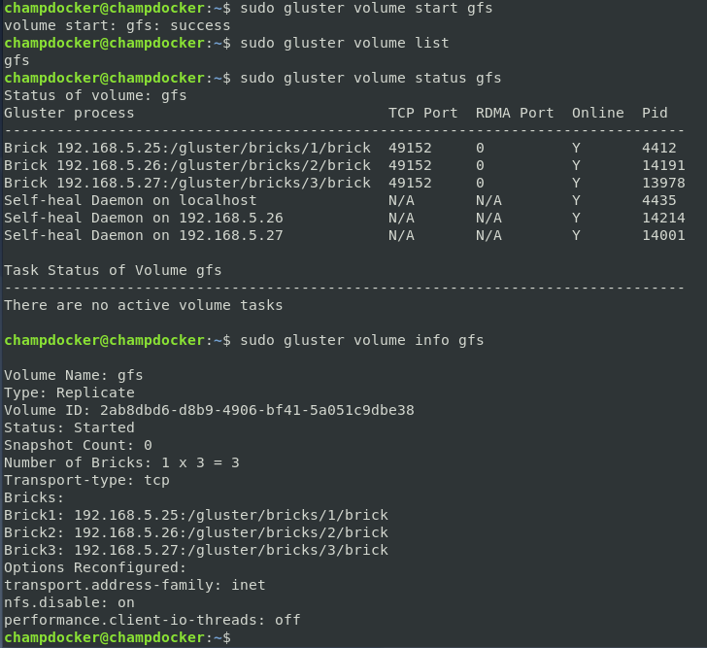Screen dimensions: 707x648
Task: Click 'nfs.disable: on' option line
Action: (x=69, y=602)
